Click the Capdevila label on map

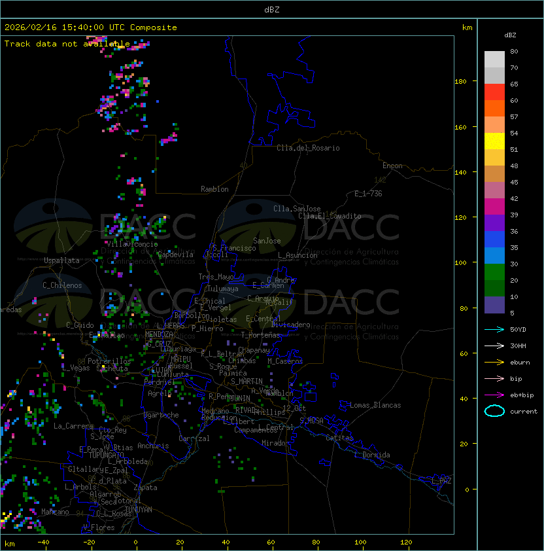point(175,255)
